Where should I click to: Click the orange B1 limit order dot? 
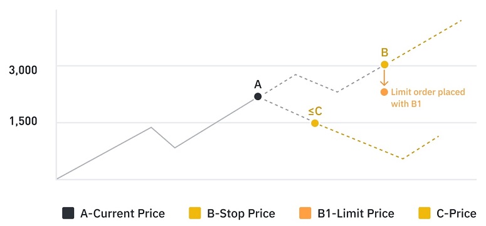[x=384, y=92]
